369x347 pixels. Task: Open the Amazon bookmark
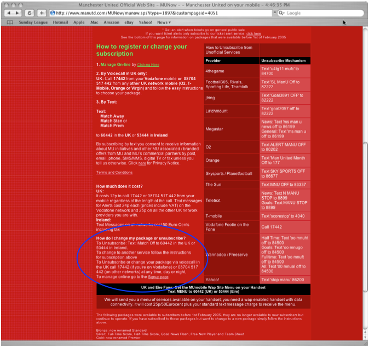point(111,22)
